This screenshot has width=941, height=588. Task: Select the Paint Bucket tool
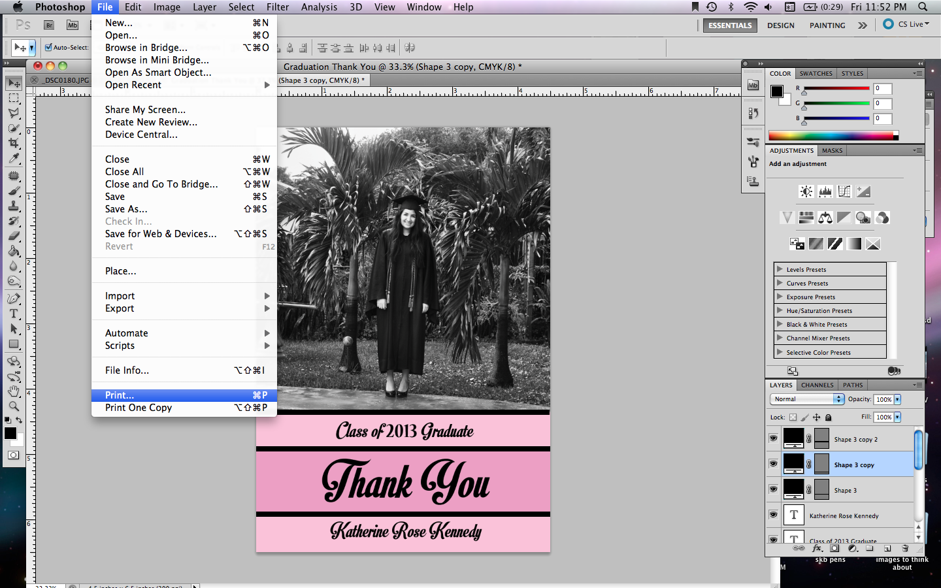(x=14, y=251)
